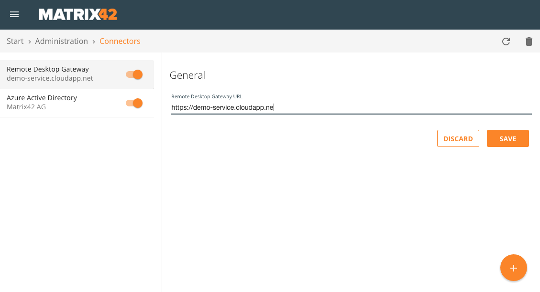Discard the pending changes

pyautogui.click(x=458, y=138)
